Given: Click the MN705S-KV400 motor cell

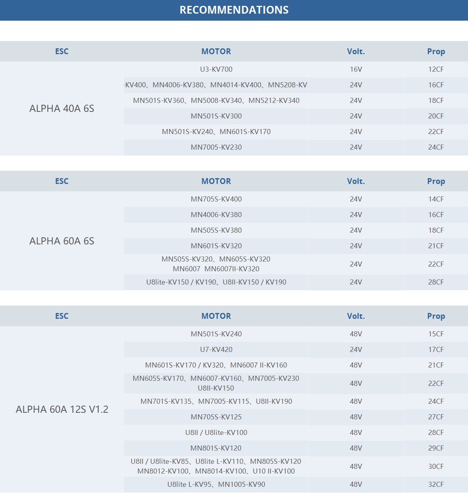Looking at the screenshot, I should pyautogui.click(x=216, y=199).
